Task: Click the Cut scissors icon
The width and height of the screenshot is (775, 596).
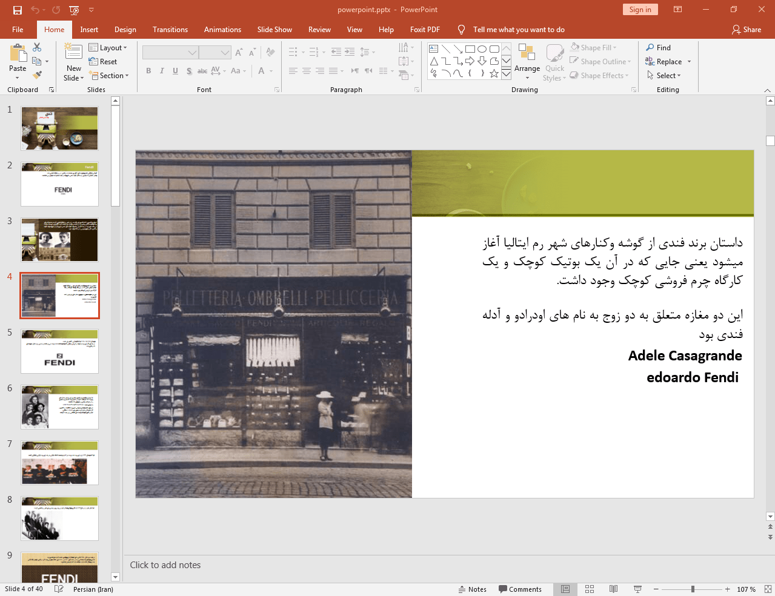Action: [x=37, y=47]
